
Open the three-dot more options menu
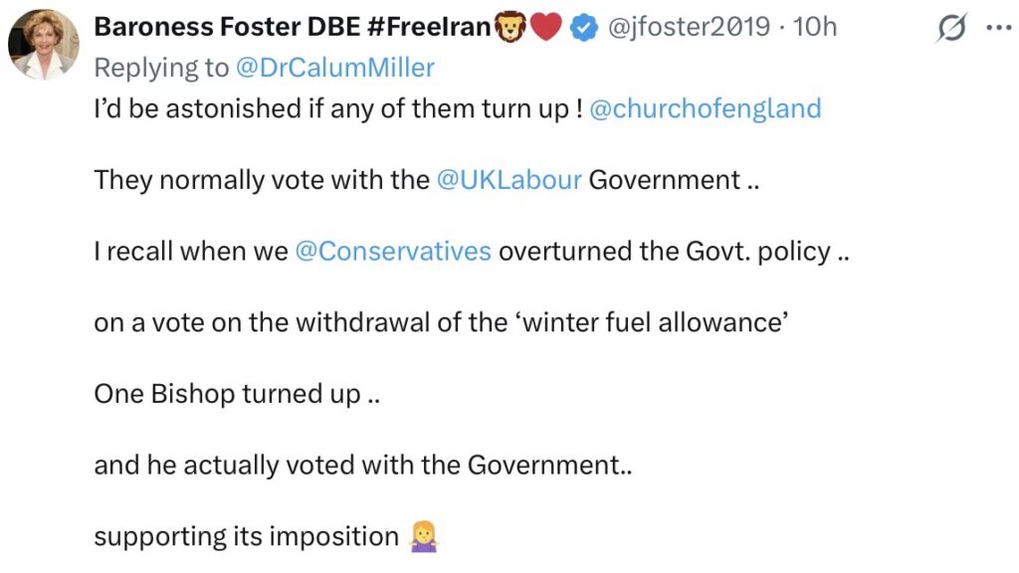(x=997, y=28)
